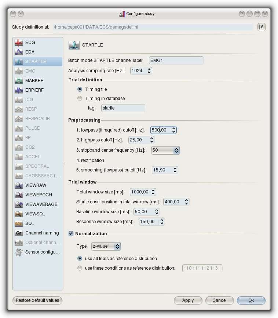Open Channel naming Cz icon
The image size is (278, 318).
point(19,233)
